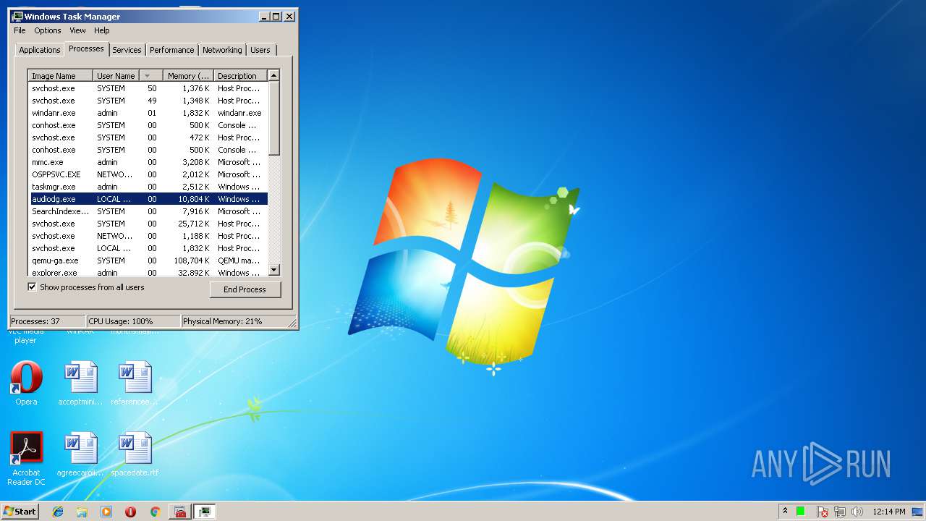Select the qemu-ga.exe process row
Screen dimensions: 926x521
[148, 260]
